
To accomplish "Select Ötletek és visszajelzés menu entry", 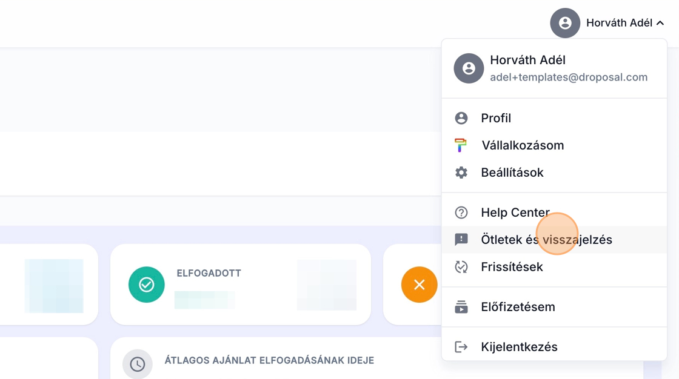I will pyautogui.click(x=546, y=240).
